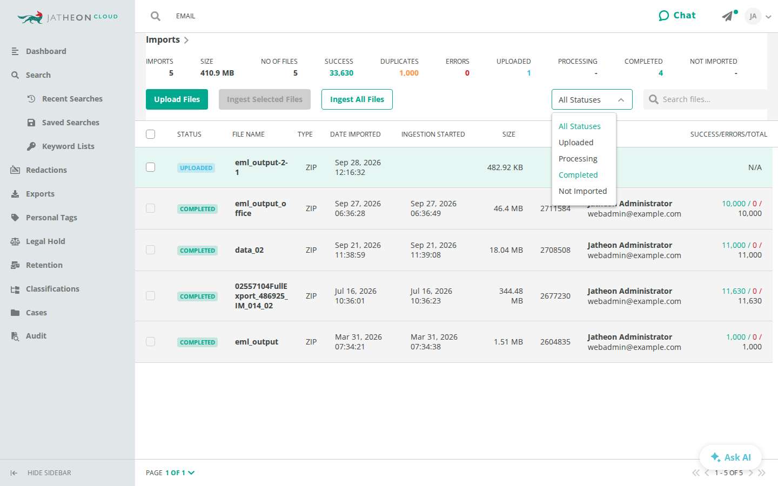Viewport: 778px width, 486px height.
Task: Open Personal Tags tag icon
Action: point(15,218)
